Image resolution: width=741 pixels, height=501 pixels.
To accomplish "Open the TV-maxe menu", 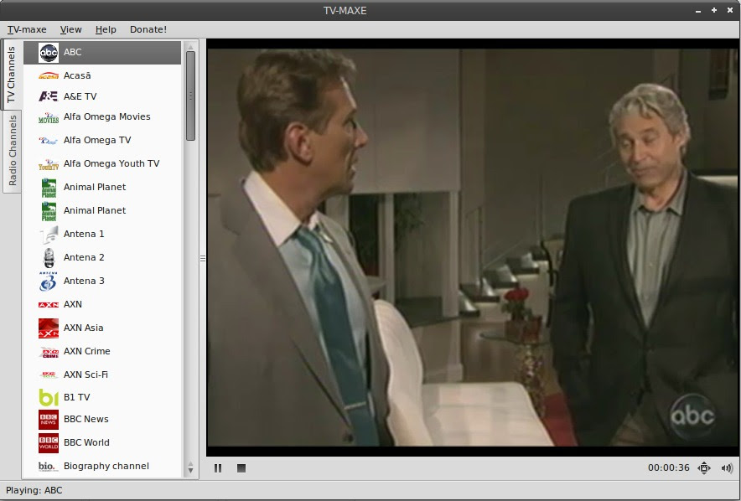I will coord(27,29).
